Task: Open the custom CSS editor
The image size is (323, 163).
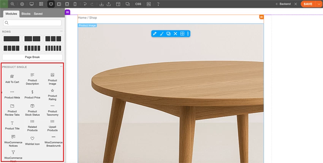Action: pyautogui.click(x=138, y=4)
